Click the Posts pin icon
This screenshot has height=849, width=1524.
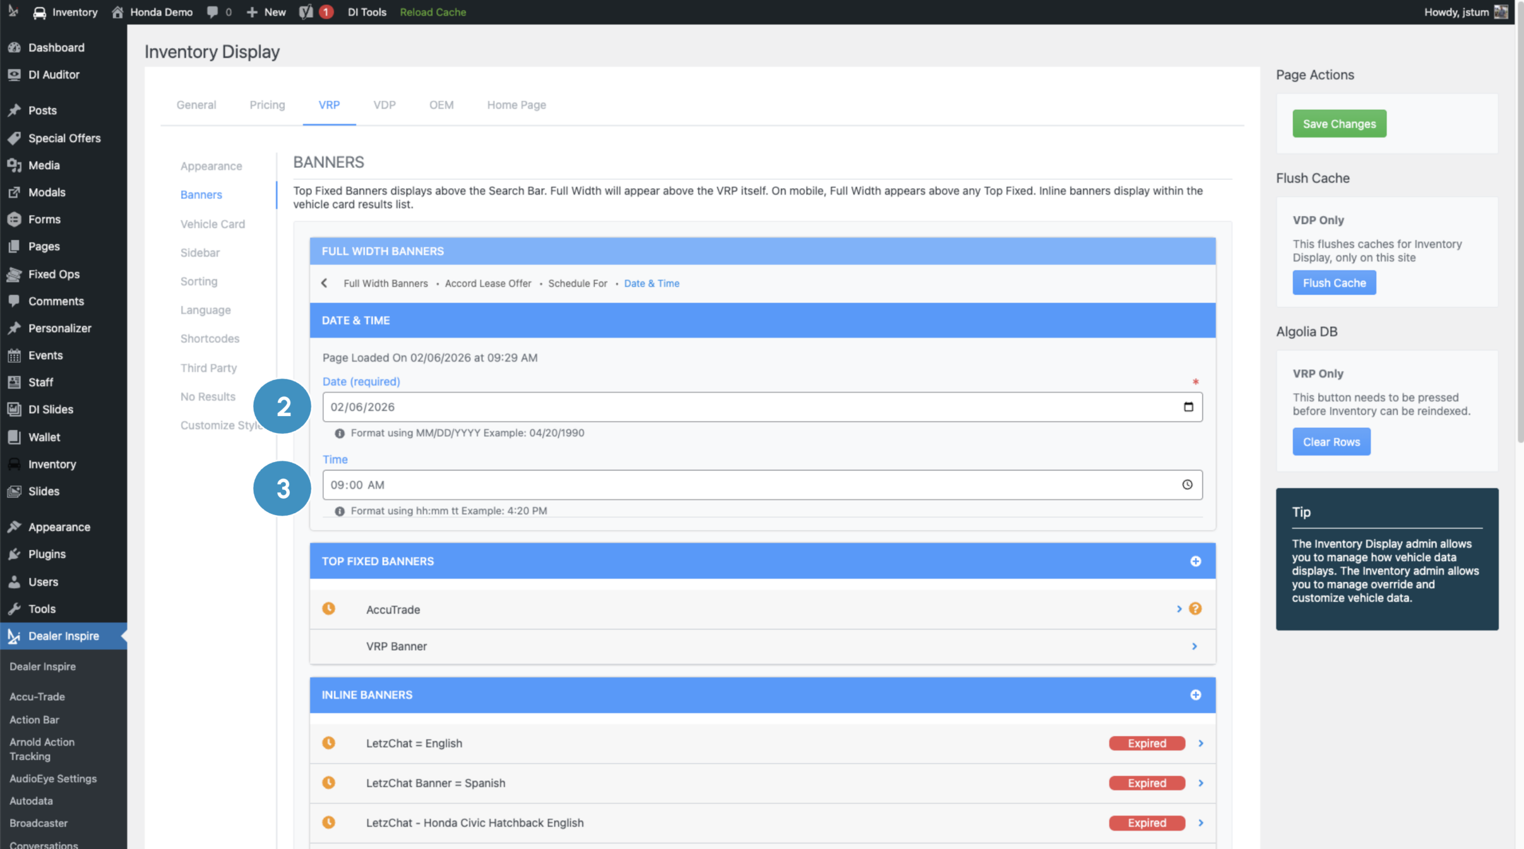coord(14,110)
